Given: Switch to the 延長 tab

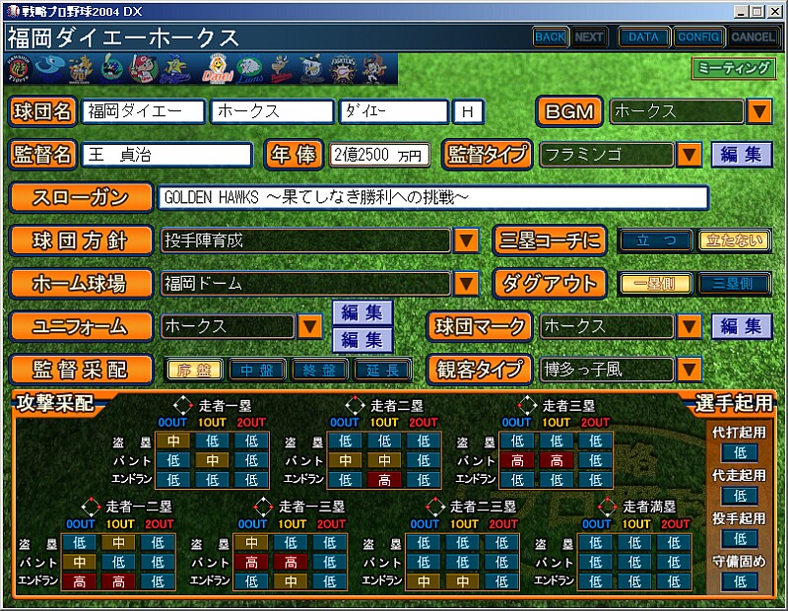Looking at the screenshot, I should click(x=382, y=371).
